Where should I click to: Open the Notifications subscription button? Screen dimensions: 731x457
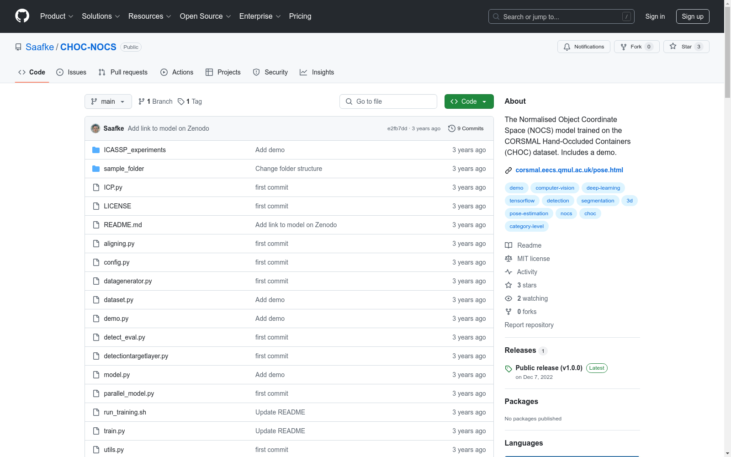584,47
